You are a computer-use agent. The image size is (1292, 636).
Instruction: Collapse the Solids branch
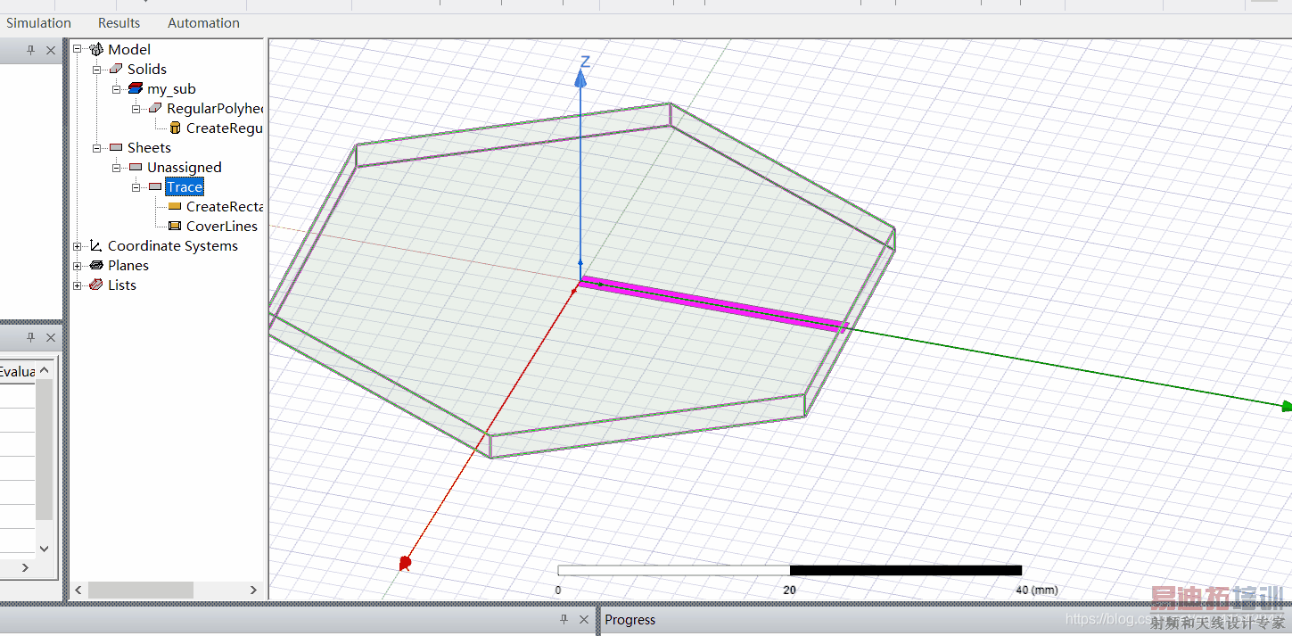tap(97, 69)
